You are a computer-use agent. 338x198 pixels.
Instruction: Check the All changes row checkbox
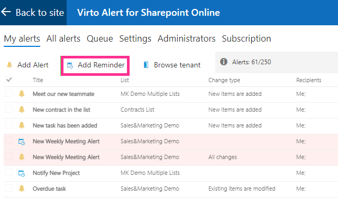click(9, 156)
